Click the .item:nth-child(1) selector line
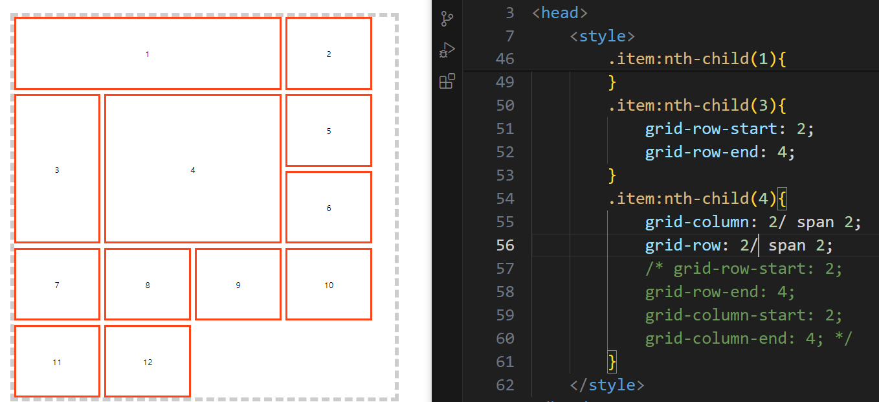 pos(697,59)
